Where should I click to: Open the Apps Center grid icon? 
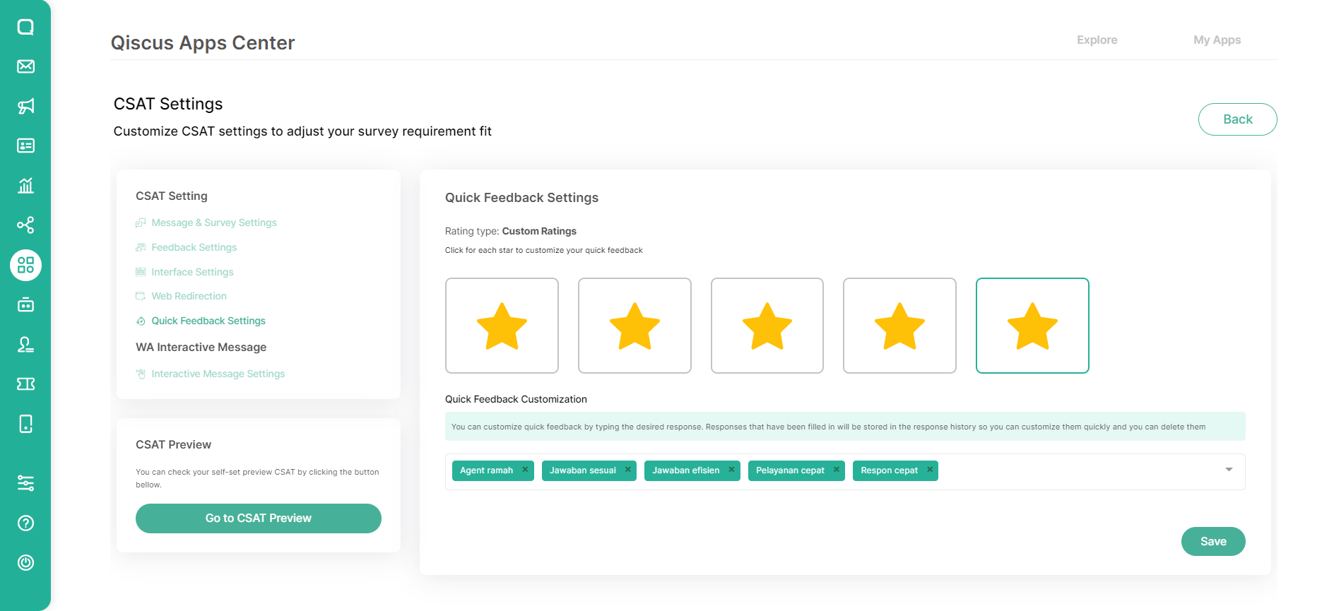[25, 266]
